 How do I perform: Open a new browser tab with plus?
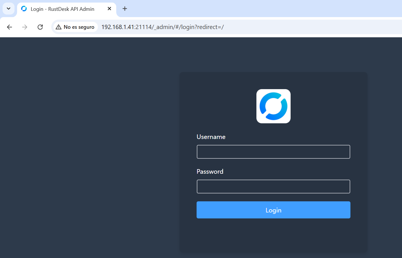click(125, 9)
